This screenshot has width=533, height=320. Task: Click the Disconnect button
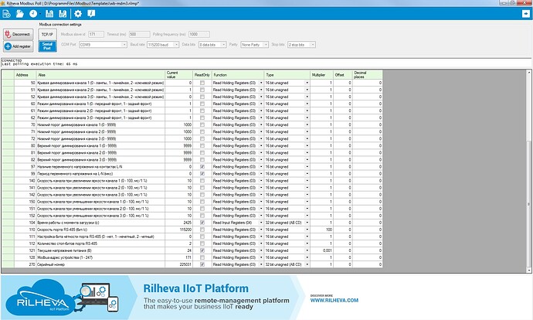tap(19, 34)
